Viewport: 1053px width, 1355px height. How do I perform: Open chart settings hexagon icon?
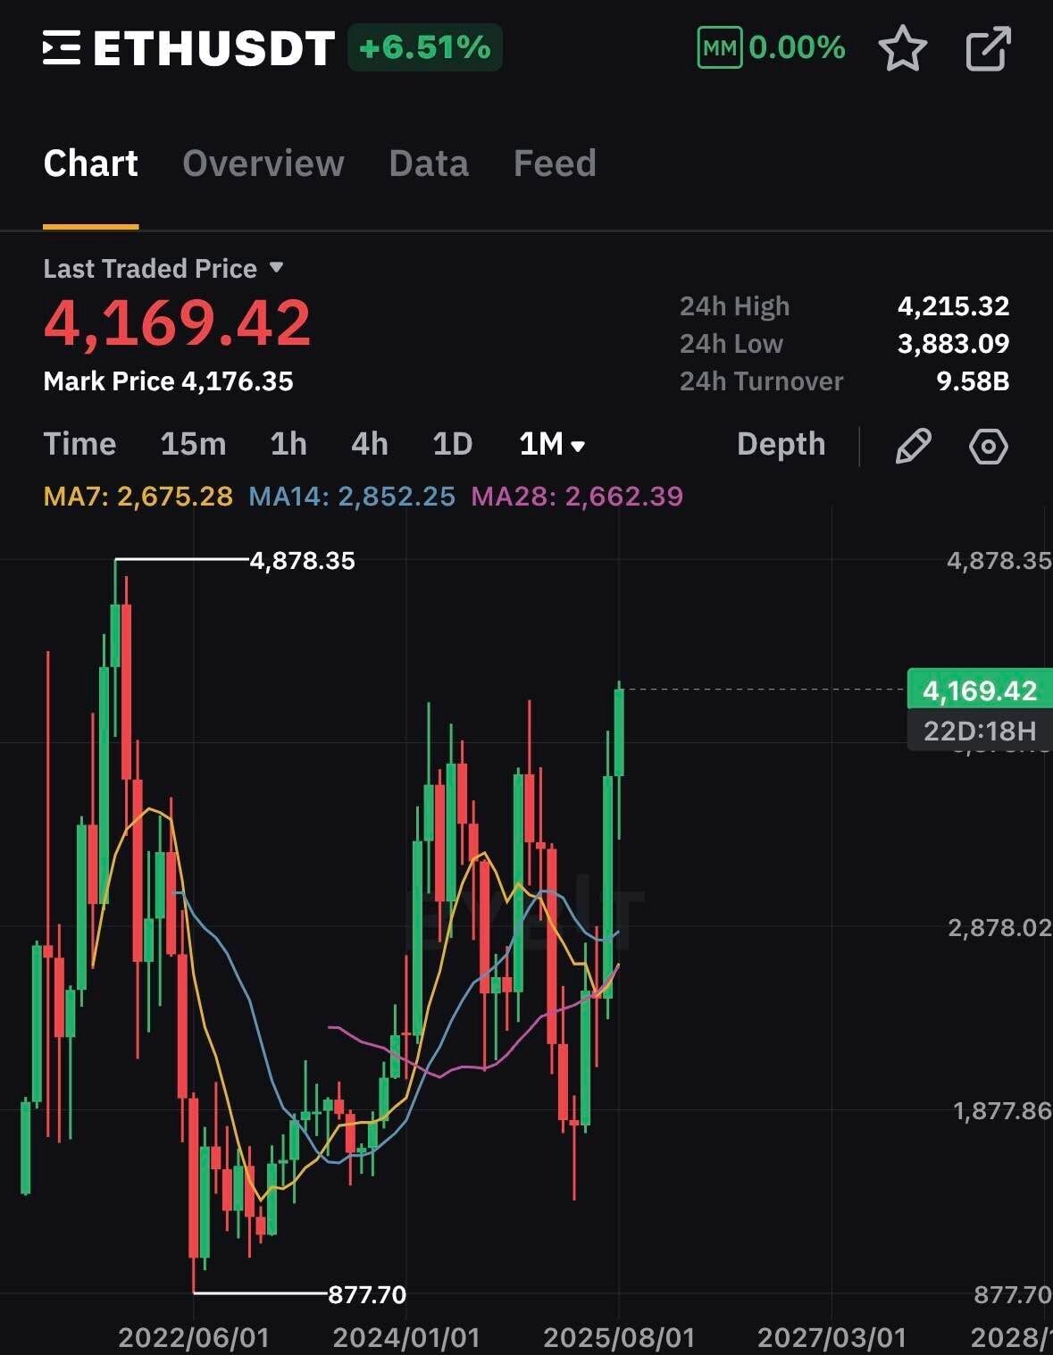click(989, 446)
